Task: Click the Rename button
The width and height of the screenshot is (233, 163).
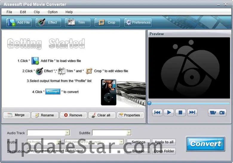Action: click(x=45, y=115)
